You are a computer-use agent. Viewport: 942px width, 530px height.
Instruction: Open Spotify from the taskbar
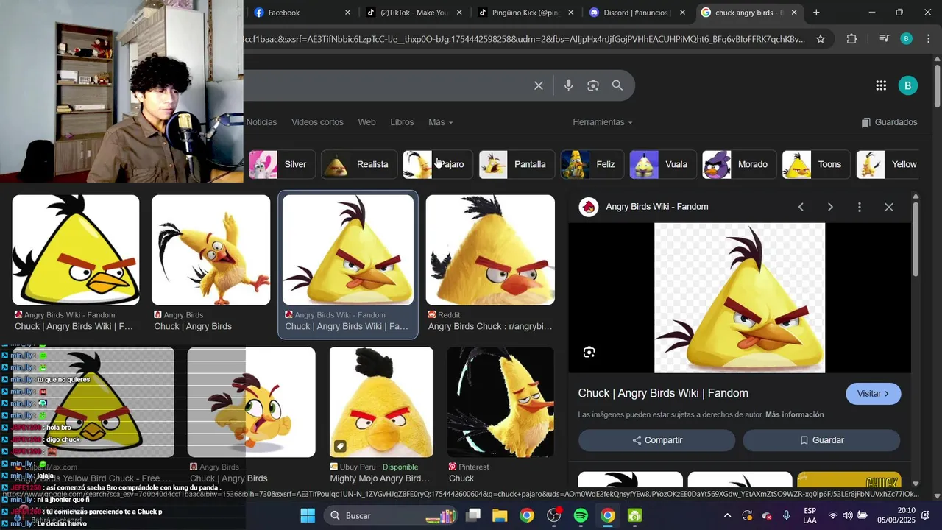click(581, 515)
